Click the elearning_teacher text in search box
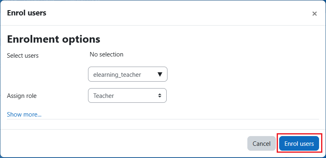Screen dimensions: 326x158 click(x=117, y=75)
